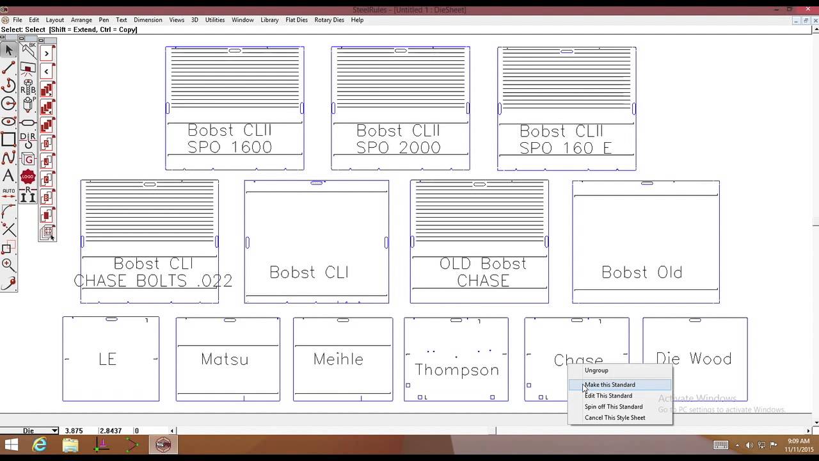
Task: Choose 'Spin off This Standard'
Action: (x=620, y=407)
